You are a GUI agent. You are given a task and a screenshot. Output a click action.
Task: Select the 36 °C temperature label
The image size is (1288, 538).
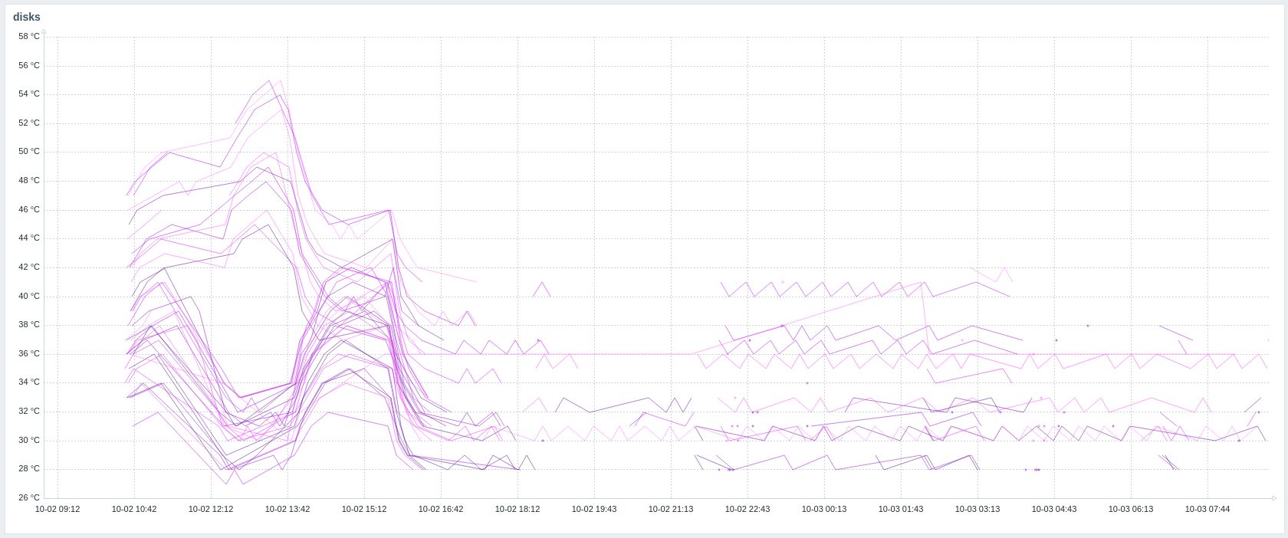coord(29,353)
